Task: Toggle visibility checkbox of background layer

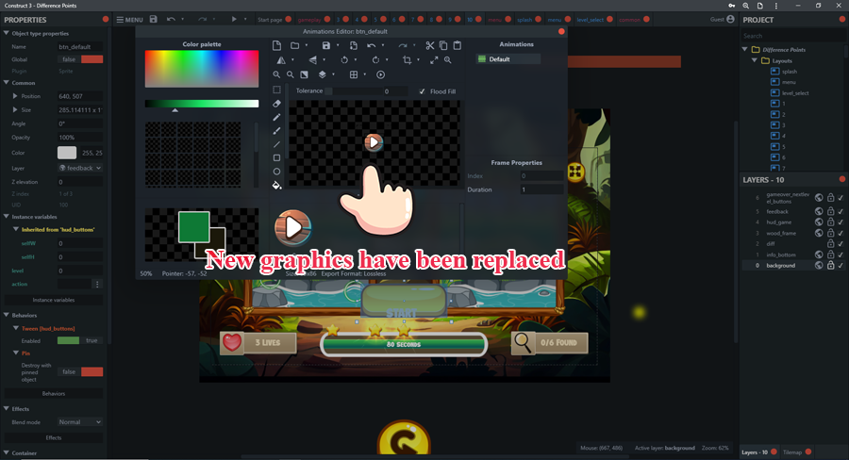Action: [841, 266]
